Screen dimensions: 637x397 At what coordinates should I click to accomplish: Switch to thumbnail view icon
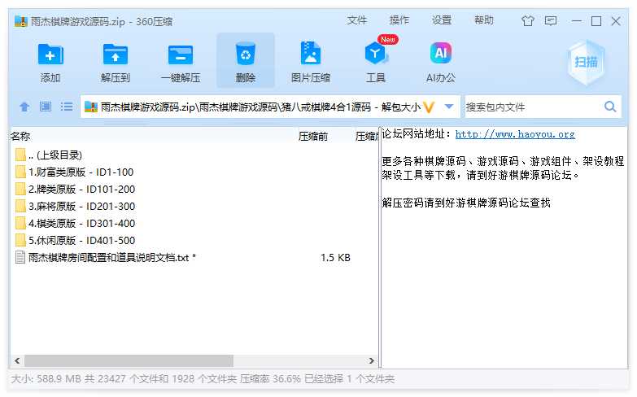[x=46, y=107]
